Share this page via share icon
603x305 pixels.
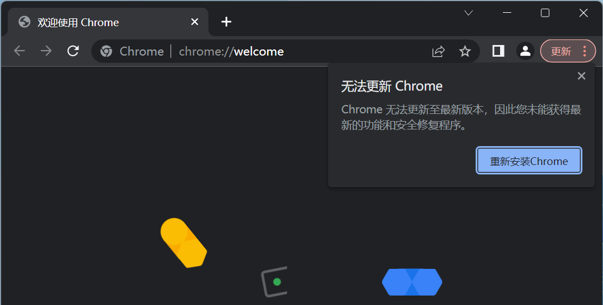pyautogui.click(x=438, y=51)
